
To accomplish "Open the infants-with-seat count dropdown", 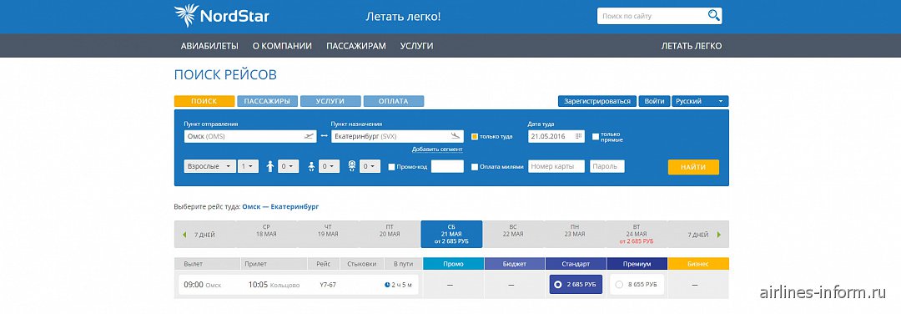I will pyautogui.click(x=370, y=166).
